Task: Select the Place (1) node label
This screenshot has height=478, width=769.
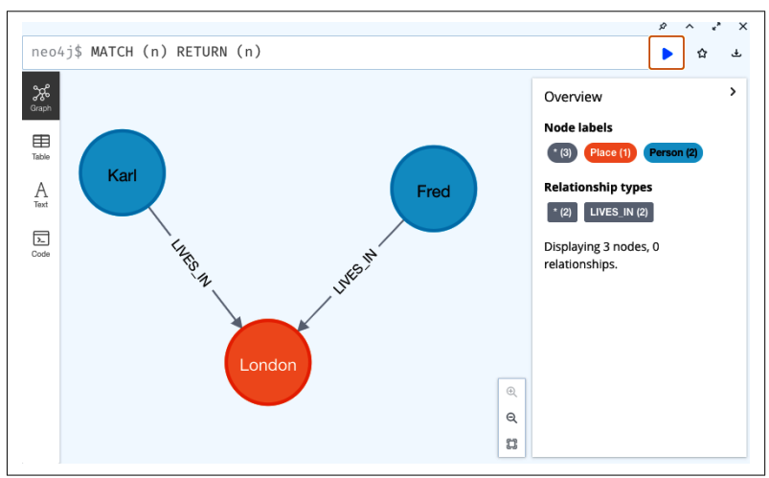Action: pyautogui.click(x=610, y=152)
